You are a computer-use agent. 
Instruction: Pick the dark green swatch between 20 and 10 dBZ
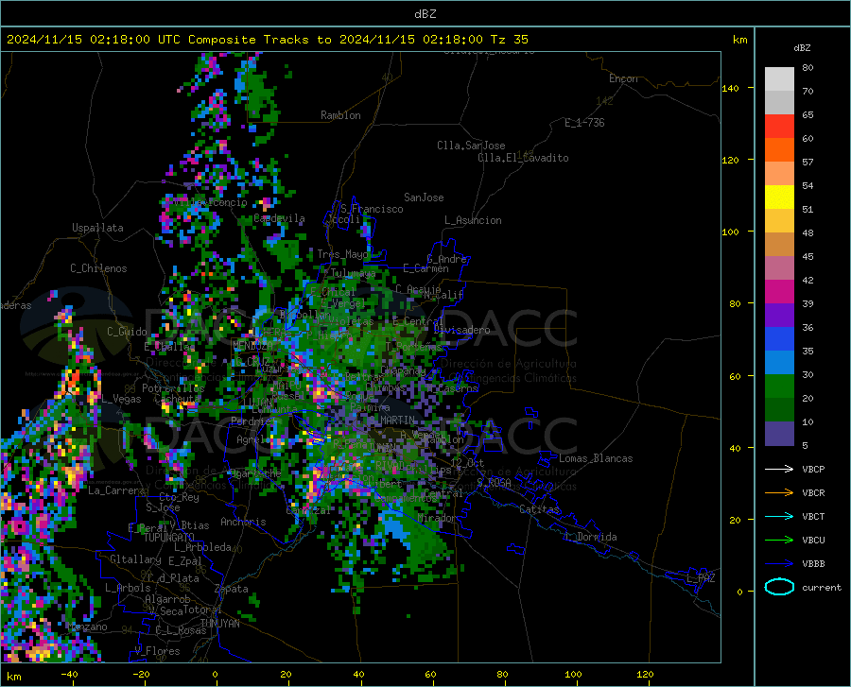(x=779, y=410)
